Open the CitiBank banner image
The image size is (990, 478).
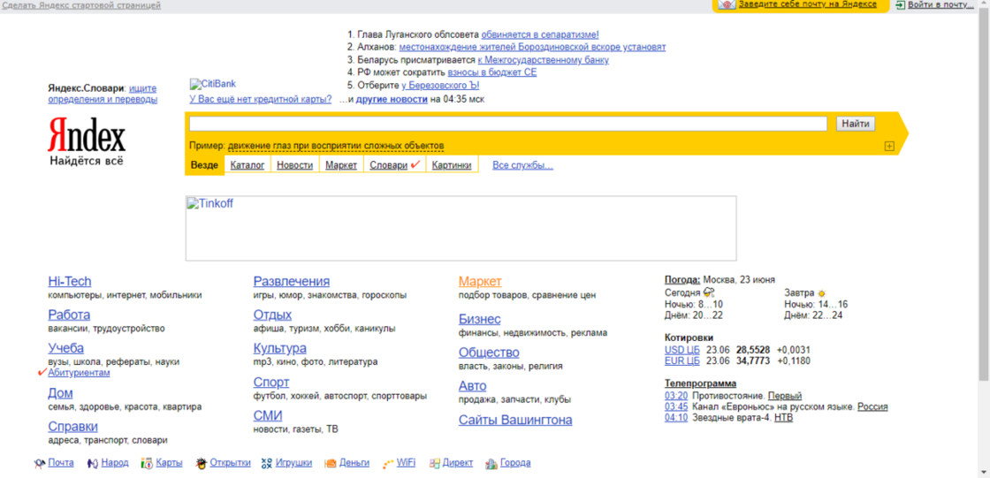point(213,84)
